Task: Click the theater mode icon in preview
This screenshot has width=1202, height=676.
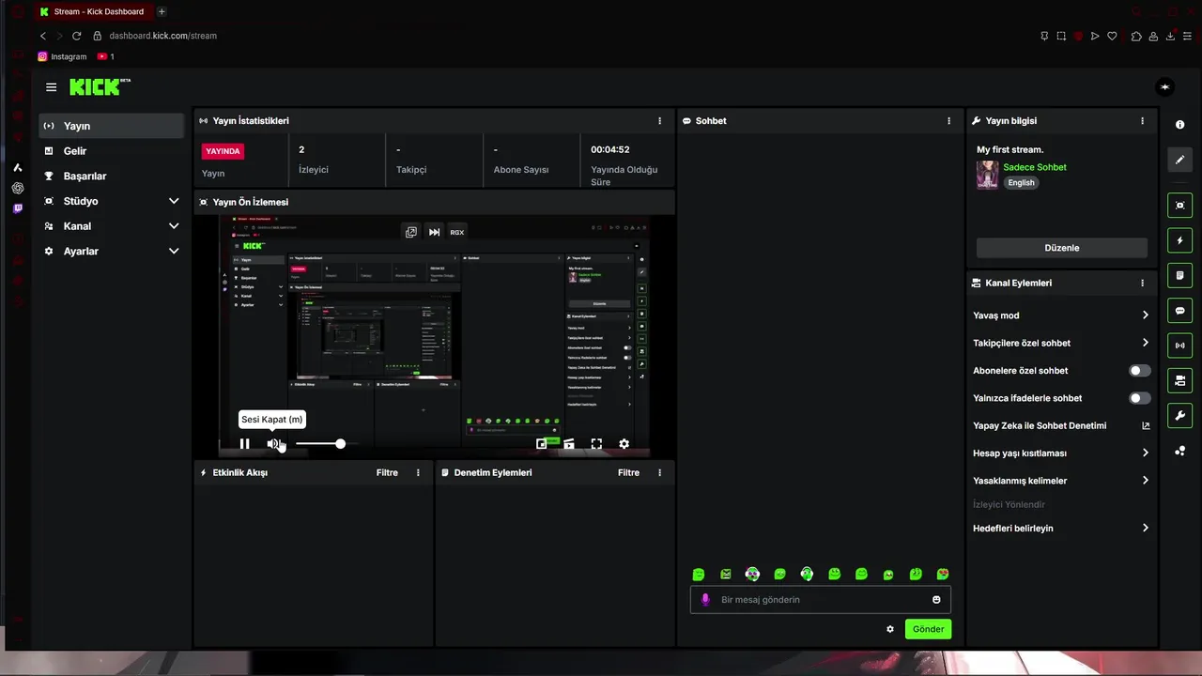Action: pos(569,444)
